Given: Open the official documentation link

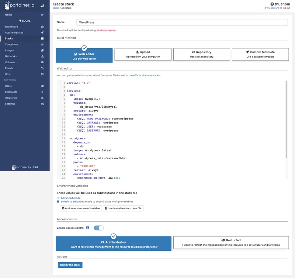Looking at the screenshot, I should 147,75.
